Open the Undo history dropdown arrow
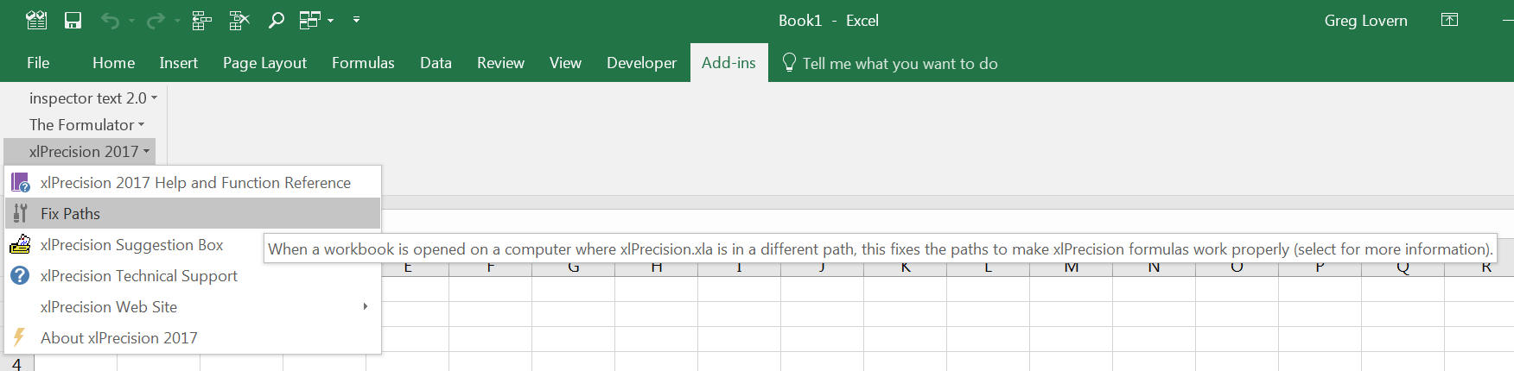1514x371 pixels. tap(131, 20)
